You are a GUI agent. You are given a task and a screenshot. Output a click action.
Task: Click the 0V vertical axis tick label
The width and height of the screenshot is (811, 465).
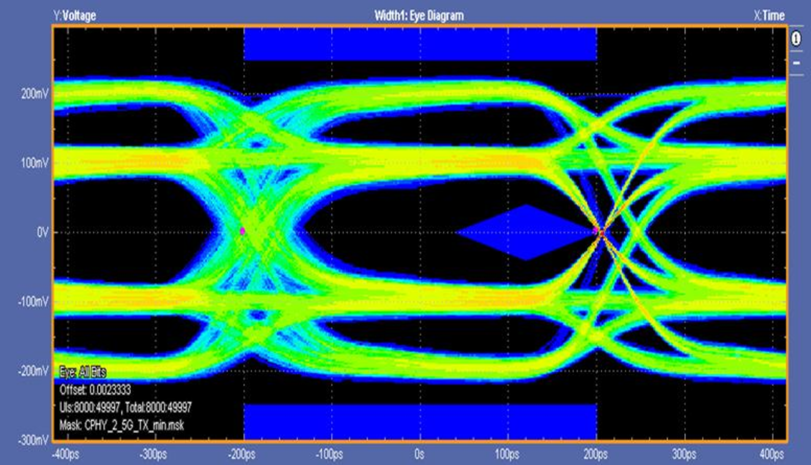(x=42, y=232)
